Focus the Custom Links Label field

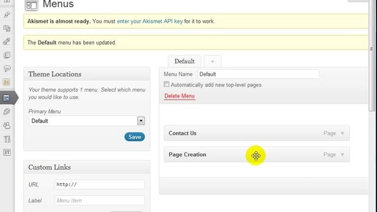pos(100,200)
